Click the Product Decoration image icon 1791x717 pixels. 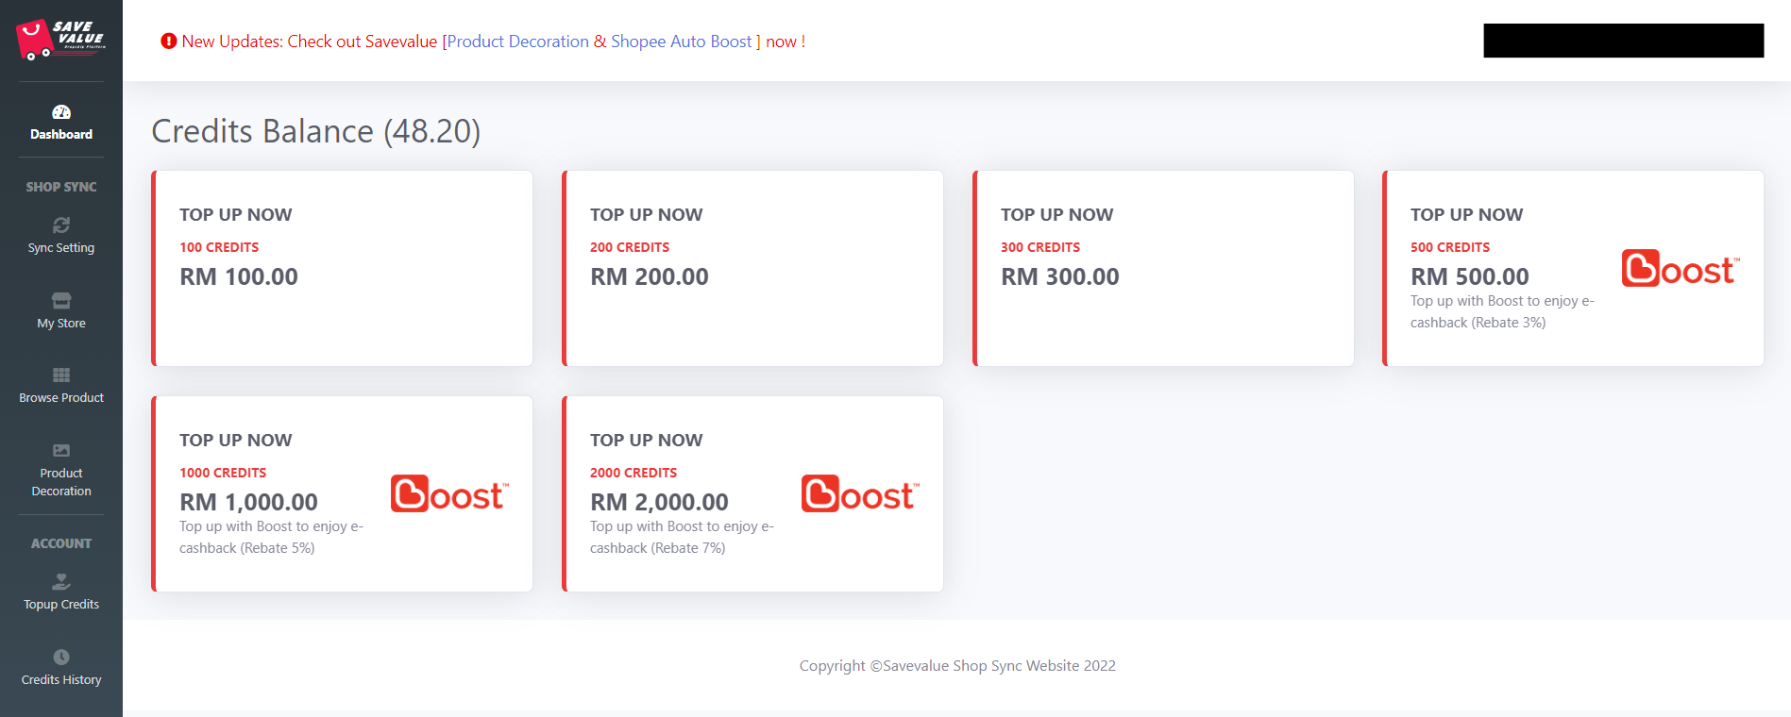point(61,451)
